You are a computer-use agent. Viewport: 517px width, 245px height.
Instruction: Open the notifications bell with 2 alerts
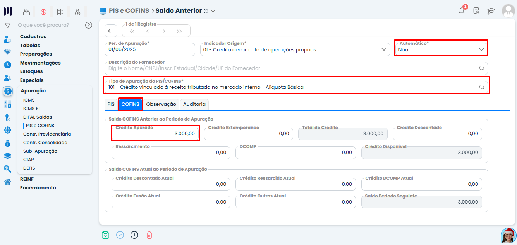coord(462,11)
